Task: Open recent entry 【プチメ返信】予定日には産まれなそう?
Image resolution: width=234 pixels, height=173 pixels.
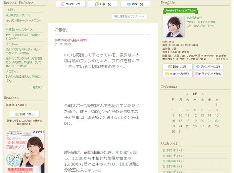Action: tap(23, 37)
